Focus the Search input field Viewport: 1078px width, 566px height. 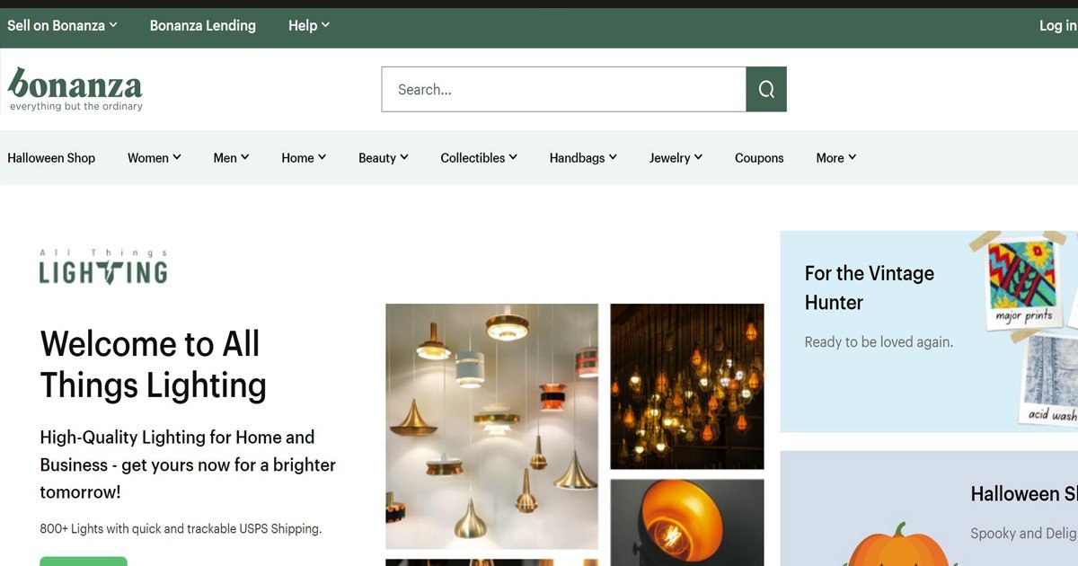click(x=564, y=89)
